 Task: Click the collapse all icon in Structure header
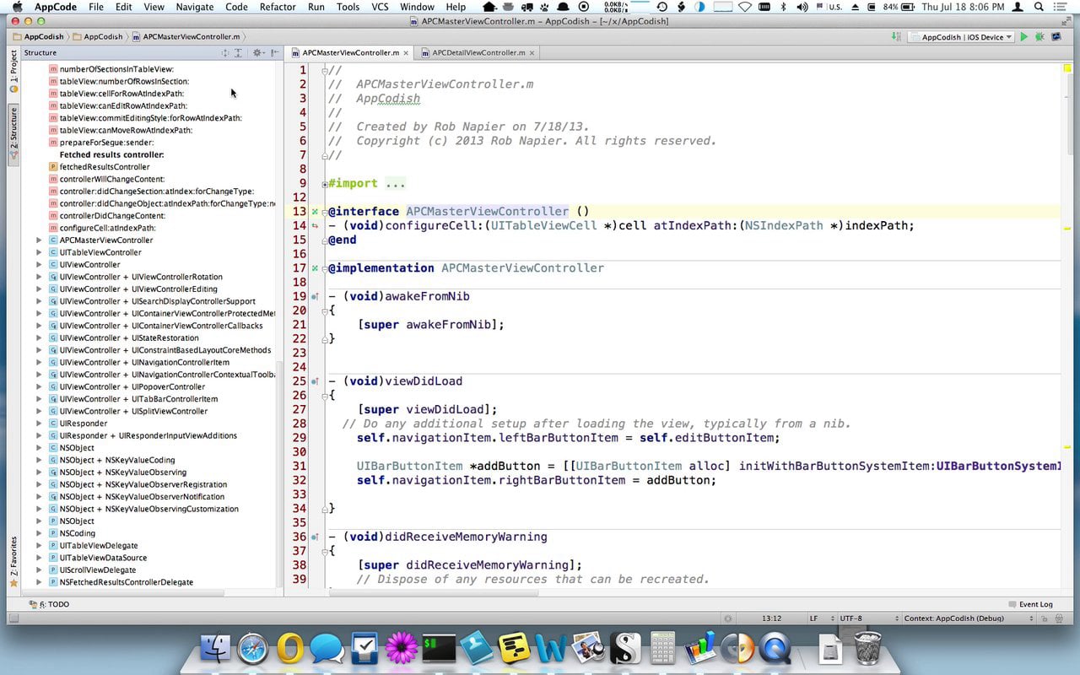coord(238,53)
